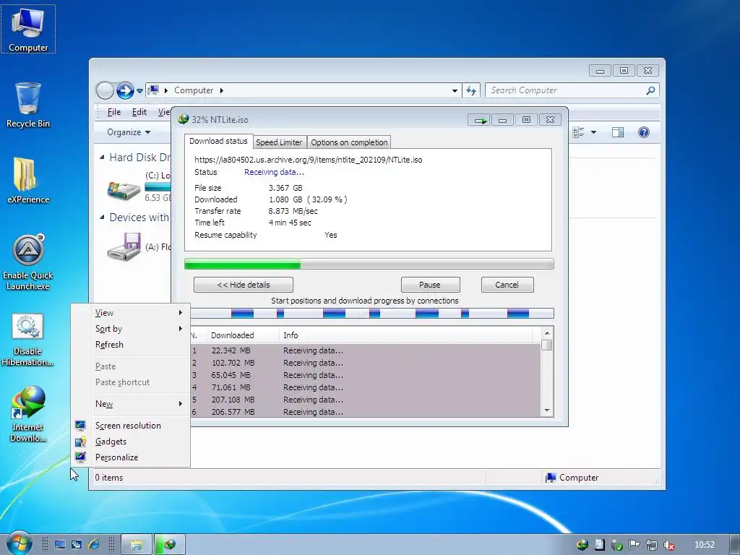The height and width of the screenshot is (555, 740).
Task: Toggle the Explorer preview pane icon
Action: 618,132
